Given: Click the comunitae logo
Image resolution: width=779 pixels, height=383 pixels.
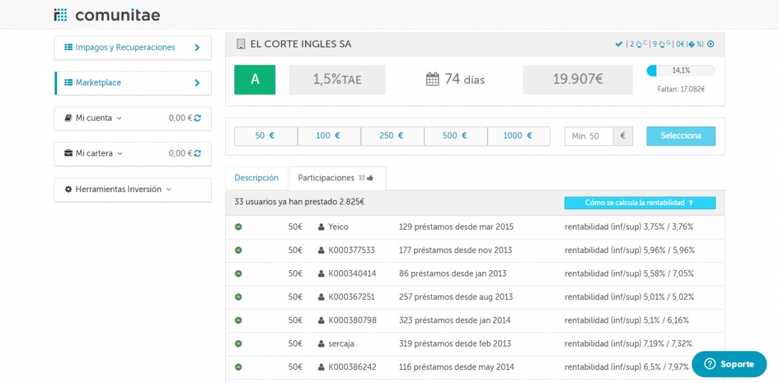Looking at the screenshot, I should [106, 14].
